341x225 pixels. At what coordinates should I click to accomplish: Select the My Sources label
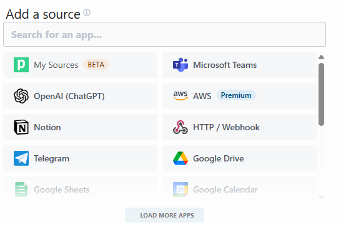click(56, 65)
